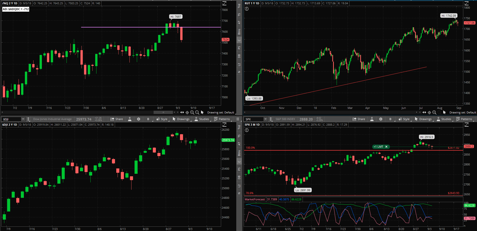Image resolution: width=477 pixels, height=231 pixels.
Task: Click into the $DJI symbol input field
Action: click(11, 119)
